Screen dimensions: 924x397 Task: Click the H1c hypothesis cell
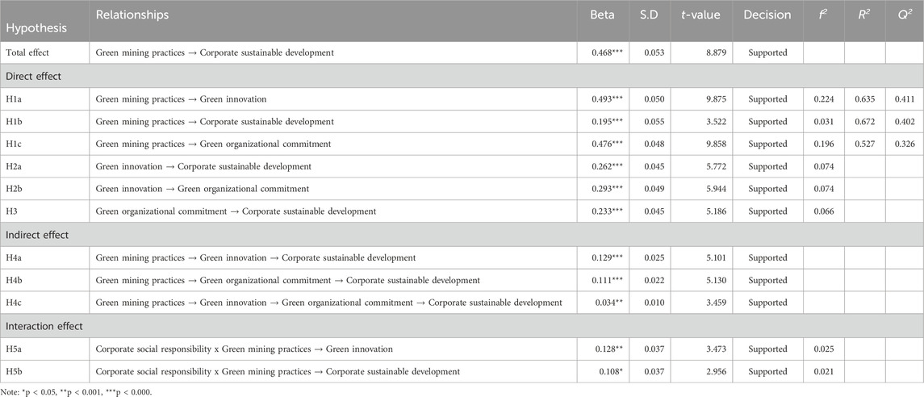pyautogui.click(x=13, y=144)
